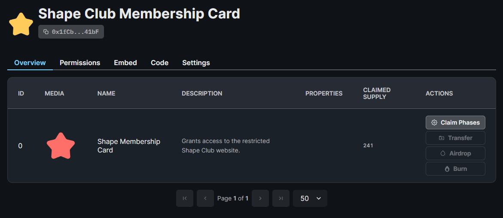This screenshot has width=503, height=218.
Task: Switch to the Permissions tab
Action: pos(80,63)
